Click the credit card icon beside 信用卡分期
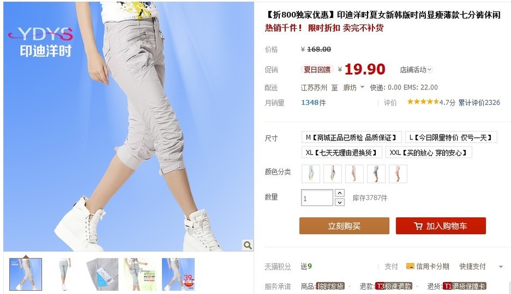The width and height of the screenshot is (511, 294). [410, 266]
